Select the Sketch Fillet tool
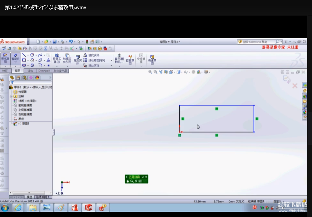 tap(40, 65)
